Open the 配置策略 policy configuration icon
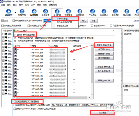The height and width of the screenshot is (116, 139). (x=34, y=11)
